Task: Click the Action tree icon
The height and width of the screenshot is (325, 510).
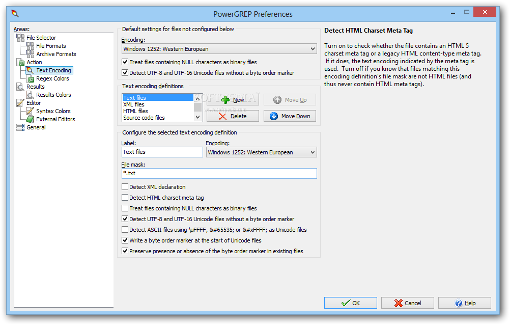Action: point(20,62)
